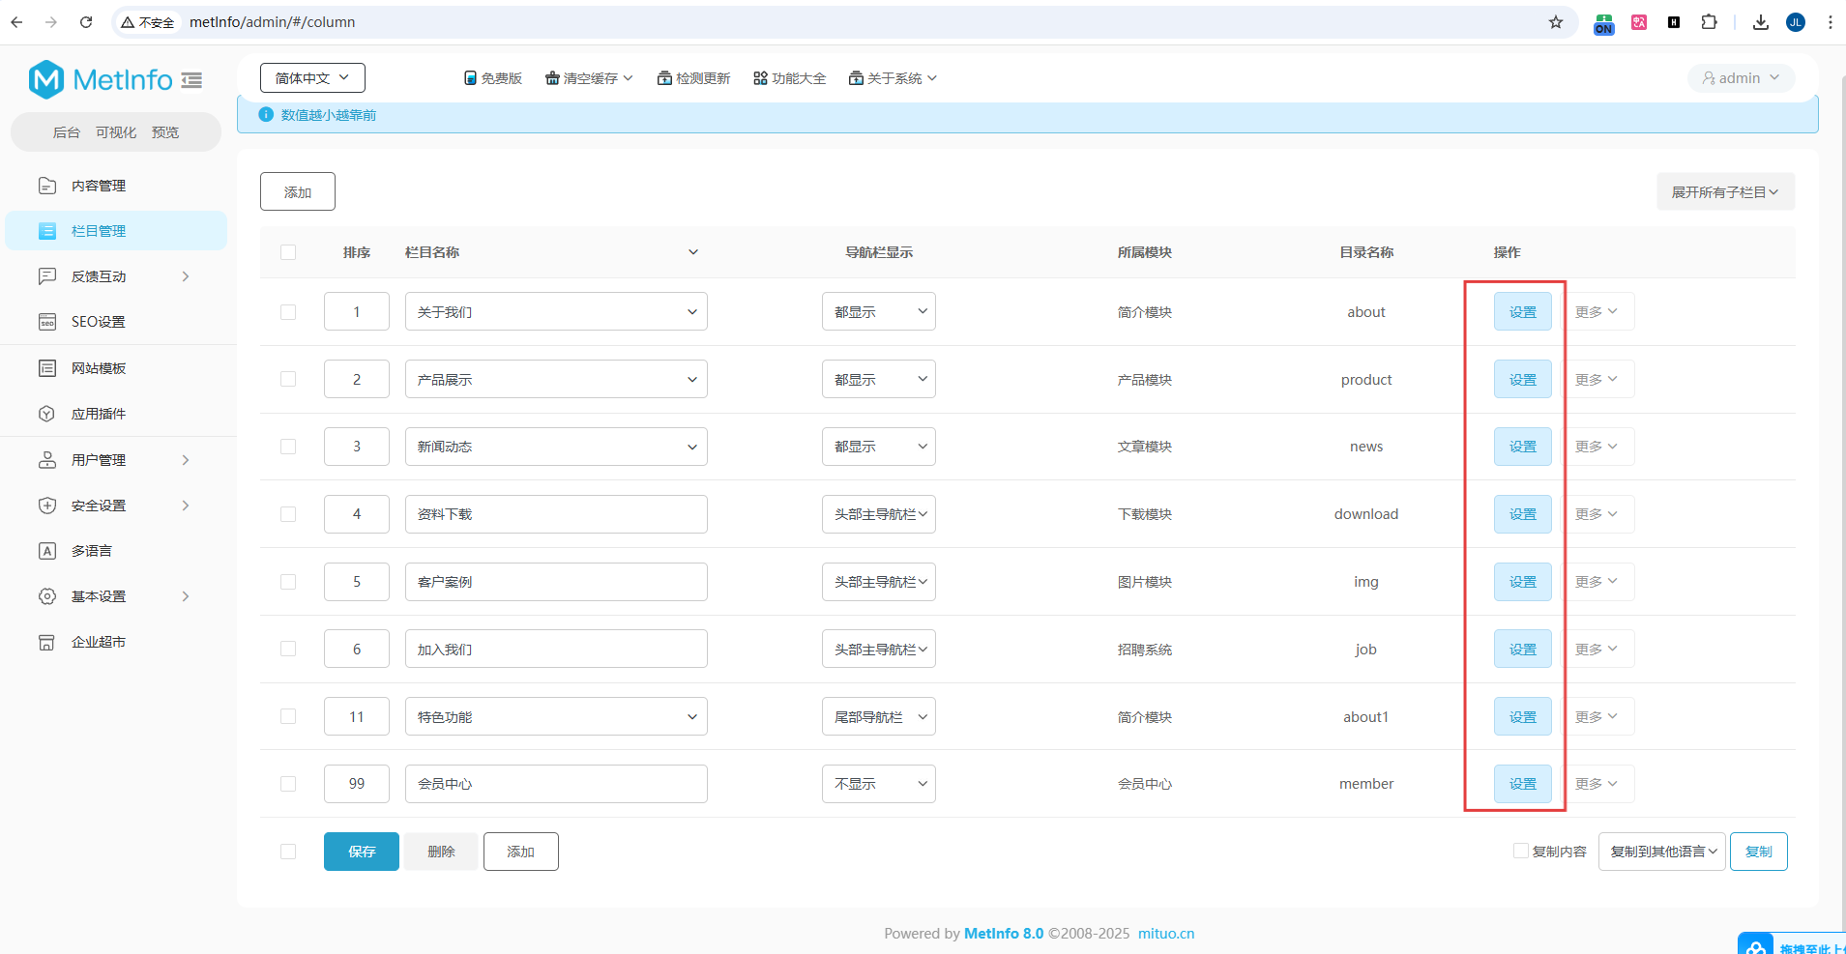Viewport: 1846px width, 954px height.
Task: Enable the 复制内容 checkbox
Action: (x=1520, y=851)
